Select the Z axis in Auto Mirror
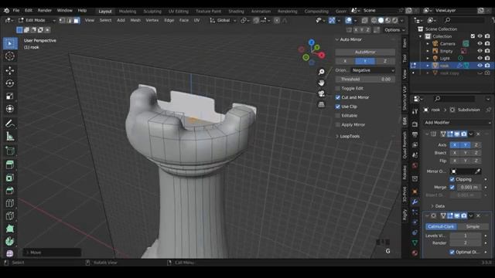495x278 pixels. point(385,61)
